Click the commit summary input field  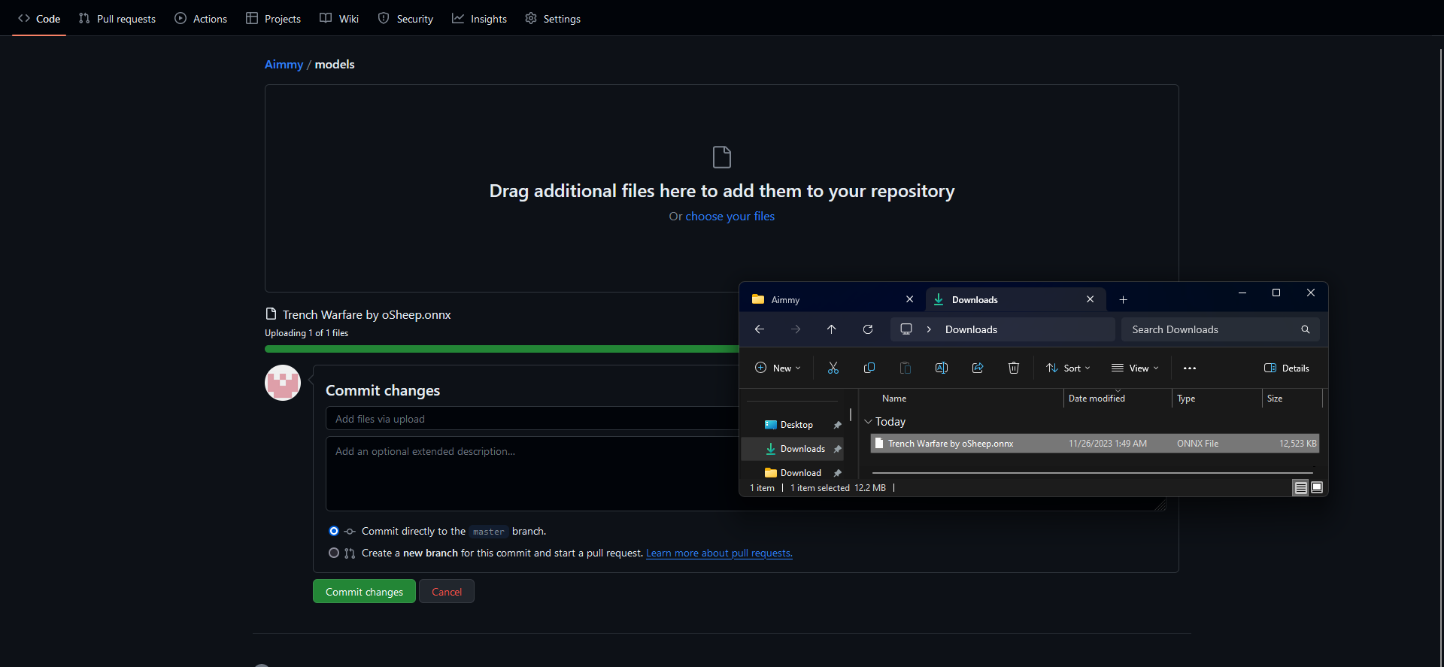coord(532,419)
